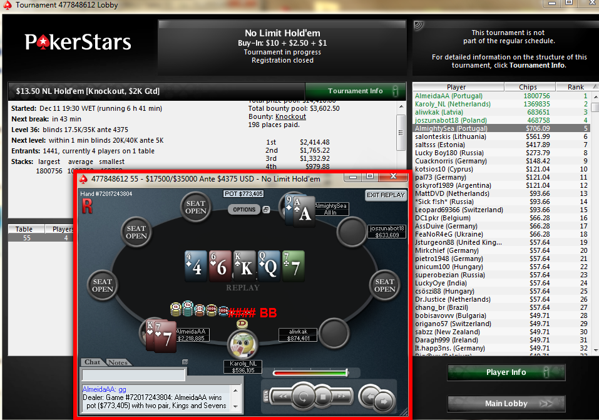
Task: Switch to the Notes tab
Action: [x=118, y=362]
